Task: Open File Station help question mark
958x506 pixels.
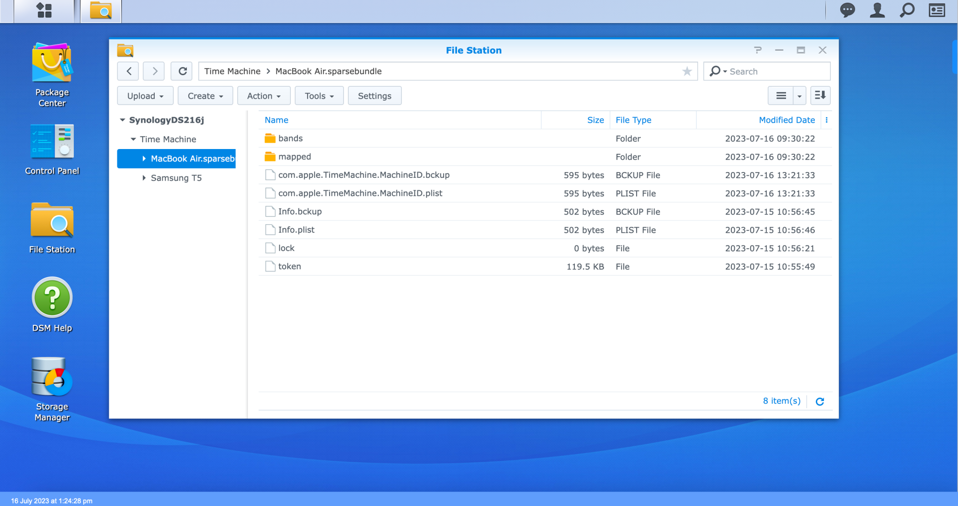Action: [x=758, y=50]
